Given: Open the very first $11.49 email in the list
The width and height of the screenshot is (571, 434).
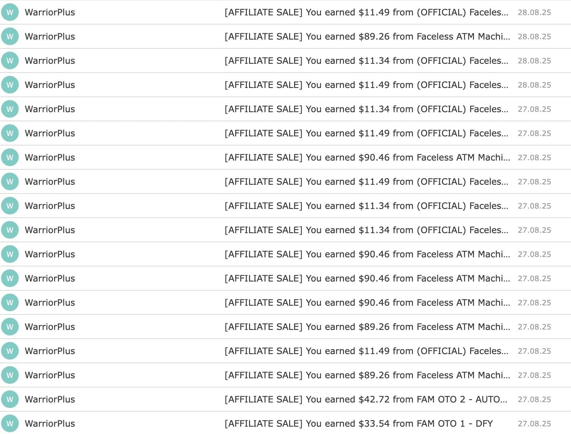Looking at the screenshot, I should click(x=366, y=12).
